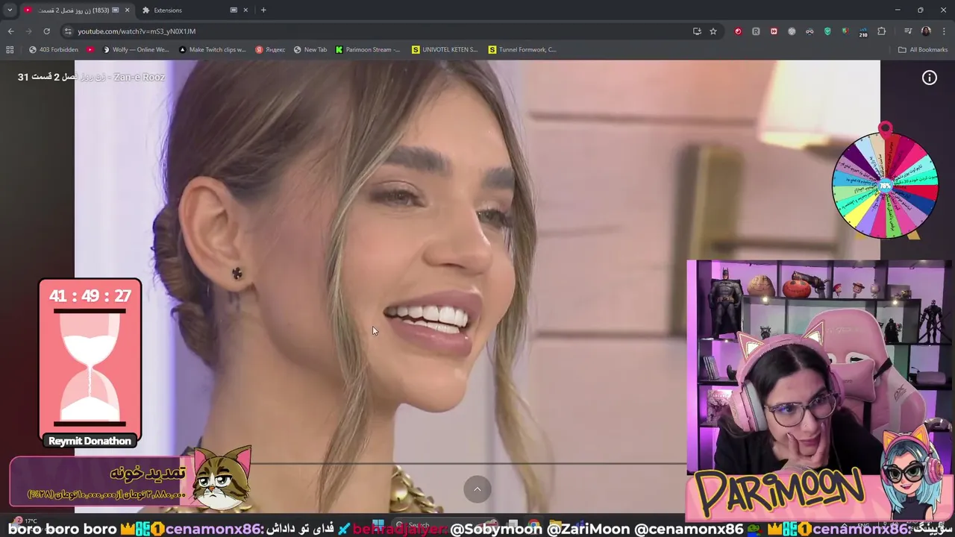Click the Zan-e Rooz video title
The height and width of the screenshot is (537, 955).
pos(91,77)
